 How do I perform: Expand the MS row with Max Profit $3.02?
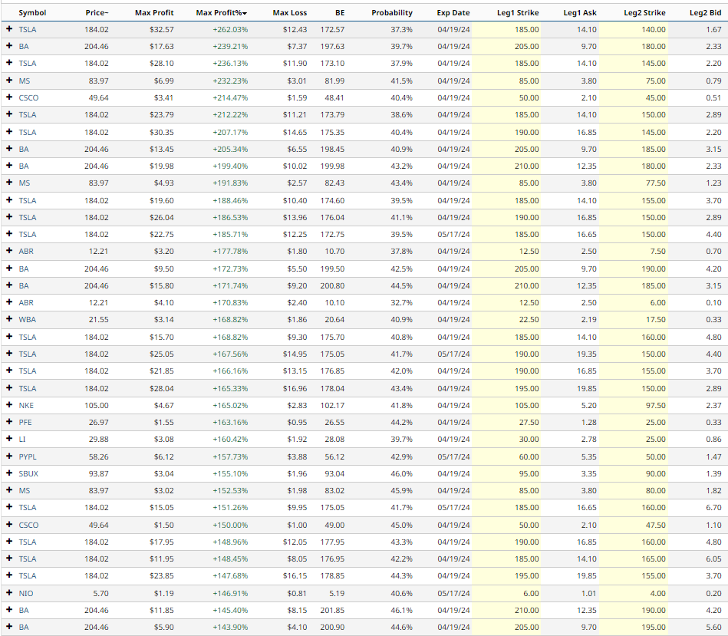[x=9, y=490]
